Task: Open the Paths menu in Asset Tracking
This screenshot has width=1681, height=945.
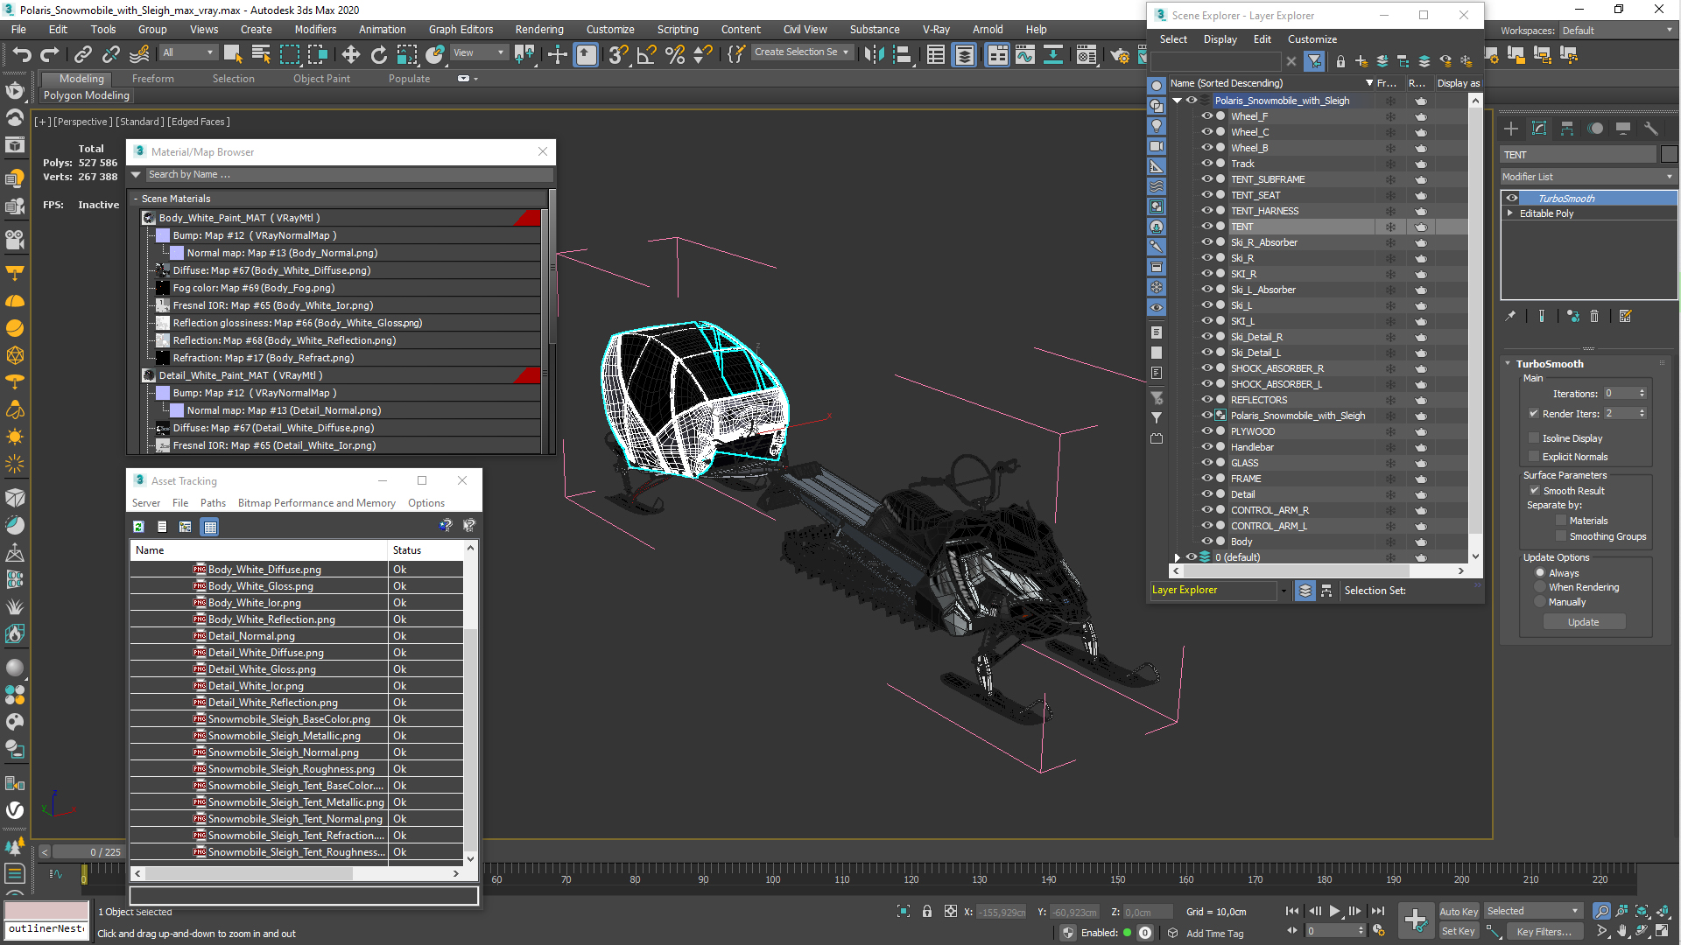Action: (213, 503)
